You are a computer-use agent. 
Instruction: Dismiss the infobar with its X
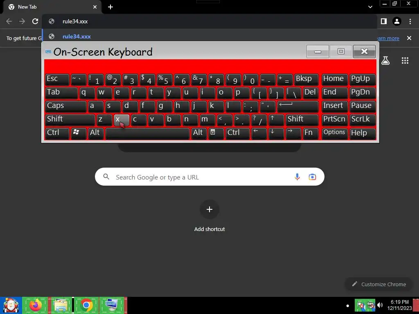409,38
